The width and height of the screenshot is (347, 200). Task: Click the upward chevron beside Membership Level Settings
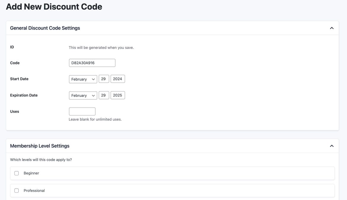click(332, 145)
